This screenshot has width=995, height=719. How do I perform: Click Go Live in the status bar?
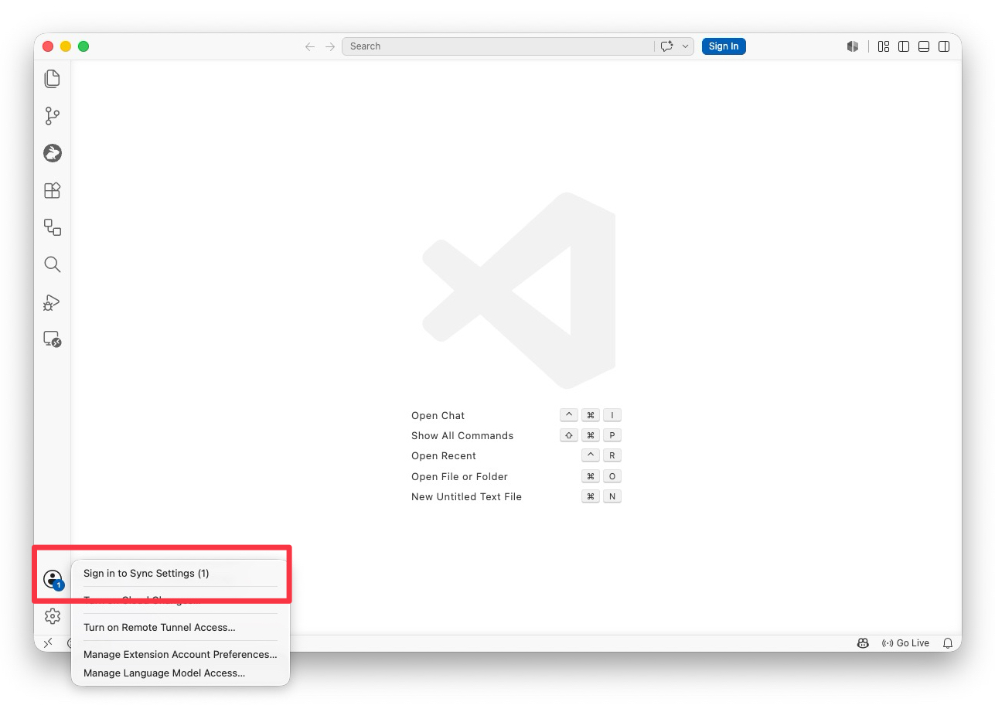(905, 643)
